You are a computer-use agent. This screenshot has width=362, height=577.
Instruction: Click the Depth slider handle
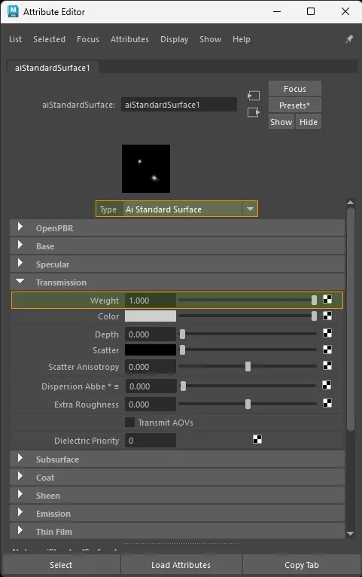(x=182, y=334)
